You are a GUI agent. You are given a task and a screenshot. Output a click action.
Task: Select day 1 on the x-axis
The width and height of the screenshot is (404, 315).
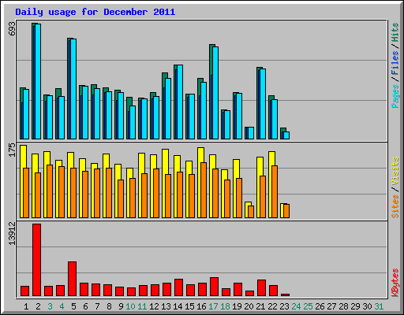coord(26,306)
